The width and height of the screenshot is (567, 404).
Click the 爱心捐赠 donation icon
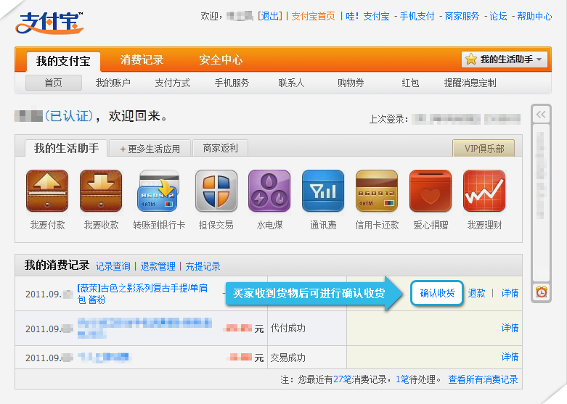pos(431,191)
